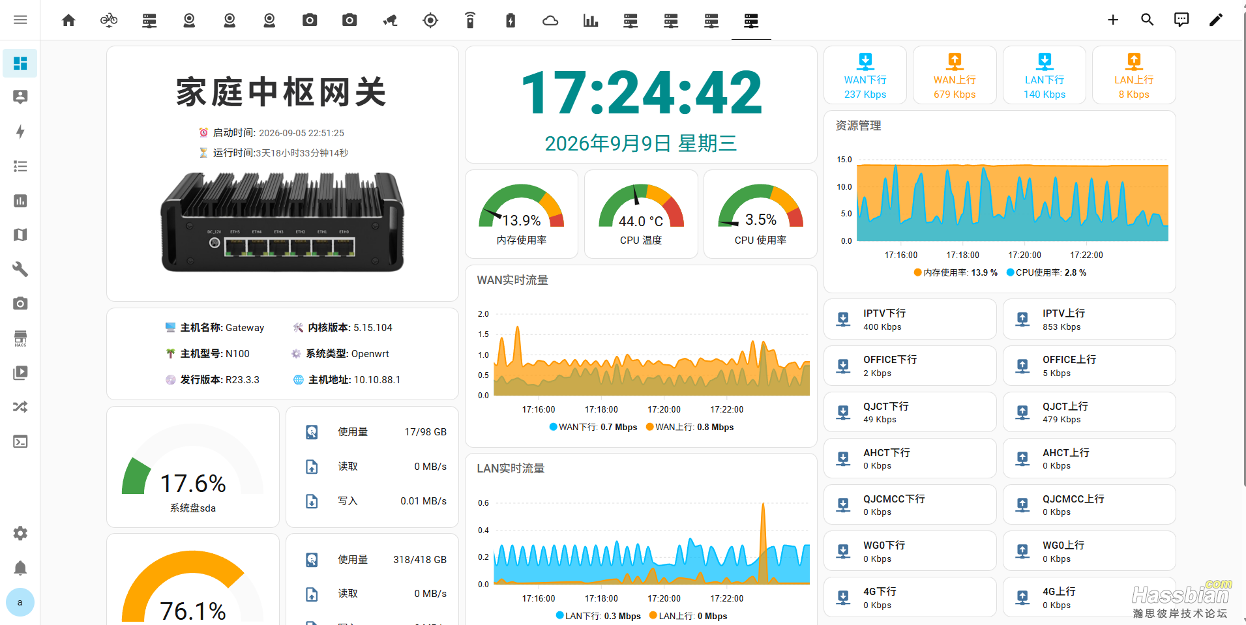Open the IPTV下行 400 Kbps entity

coord(910,319)
